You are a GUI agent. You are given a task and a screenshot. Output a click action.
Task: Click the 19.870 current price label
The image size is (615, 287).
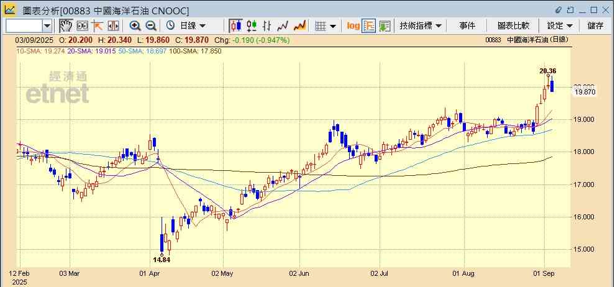(x=585, y=92)
